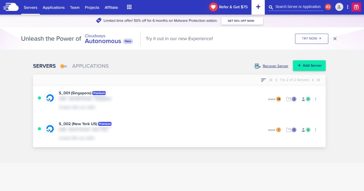
Task: Click the sort servers icon
Action: 263,80
